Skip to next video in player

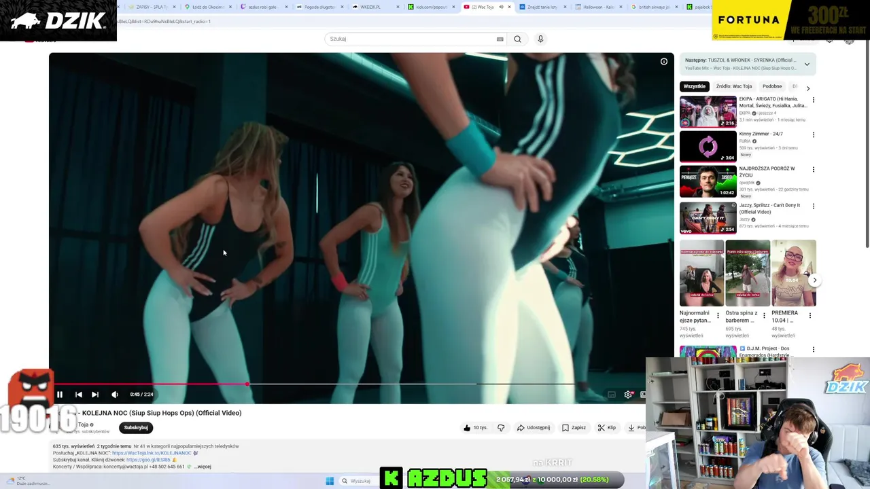tap(95, 395)
